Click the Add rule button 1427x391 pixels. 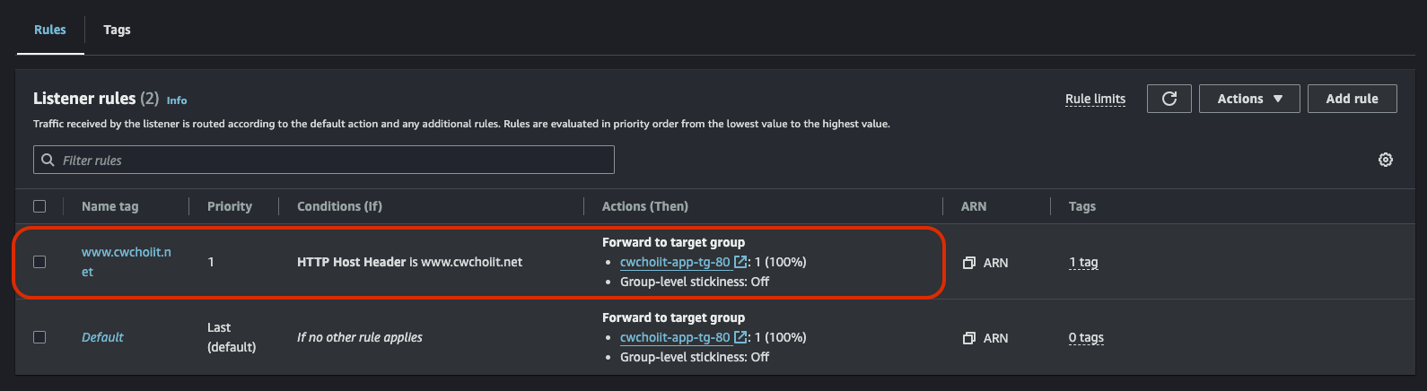pos(1352,99)
